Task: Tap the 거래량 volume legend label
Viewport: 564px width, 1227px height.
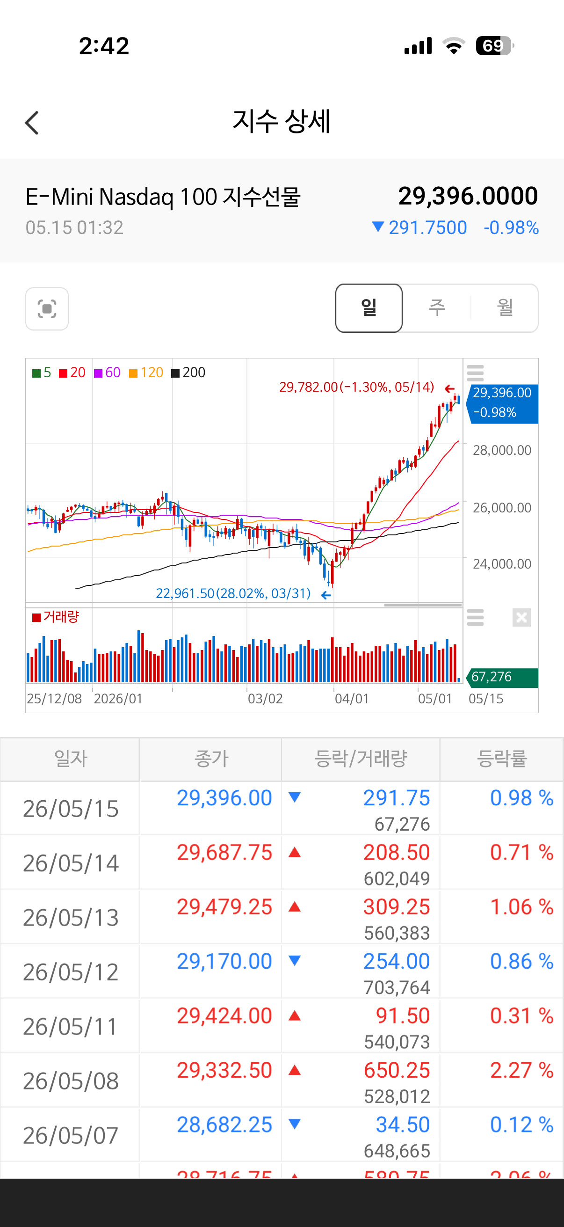Action: (x=61, y=617)
